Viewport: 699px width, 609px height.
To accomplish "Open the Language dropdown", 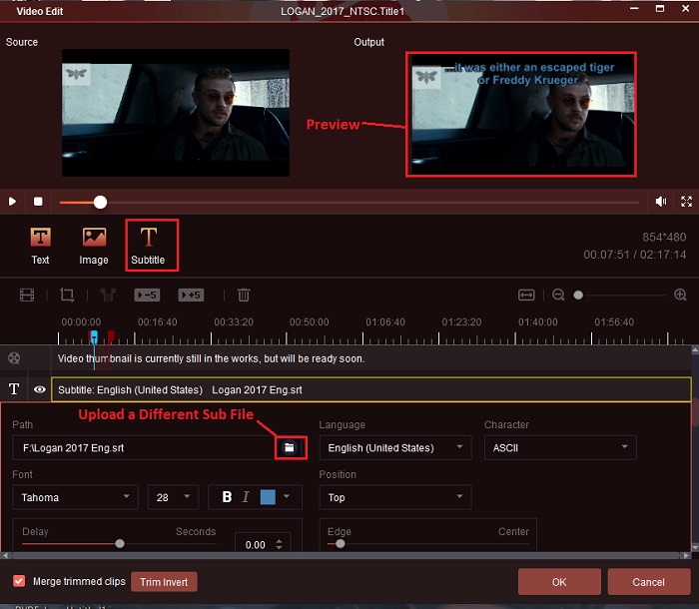I will 395,447.
